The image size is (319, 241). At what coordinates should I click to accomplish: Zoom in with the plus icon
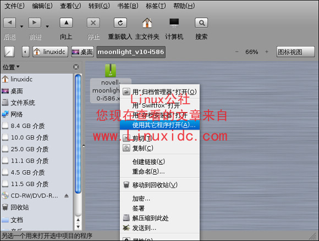(x=267, y=52)
